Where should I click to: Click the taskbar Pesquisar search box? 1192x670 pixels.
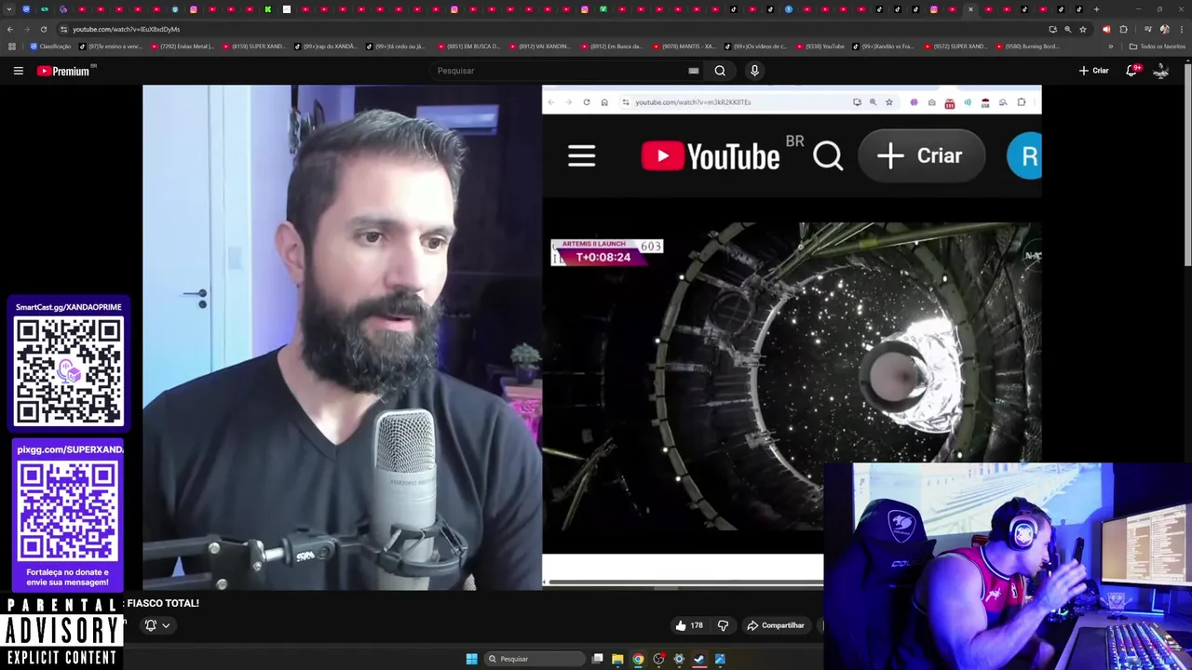(x=533, y=659)
